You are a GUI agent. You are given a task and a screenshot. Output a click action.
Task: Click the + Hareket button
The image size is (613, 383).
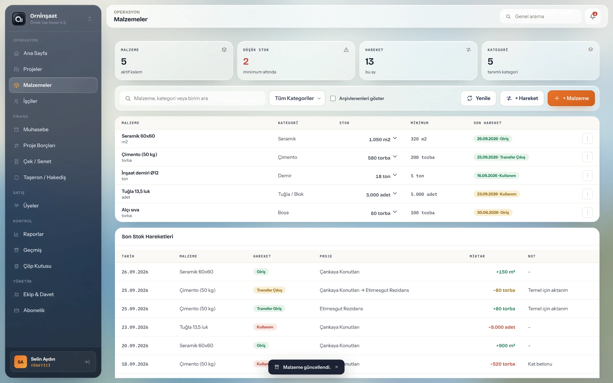[x=522, y=98]
